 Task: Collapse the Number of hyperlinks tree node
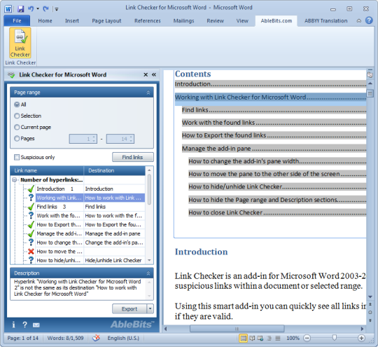[15, 179]
